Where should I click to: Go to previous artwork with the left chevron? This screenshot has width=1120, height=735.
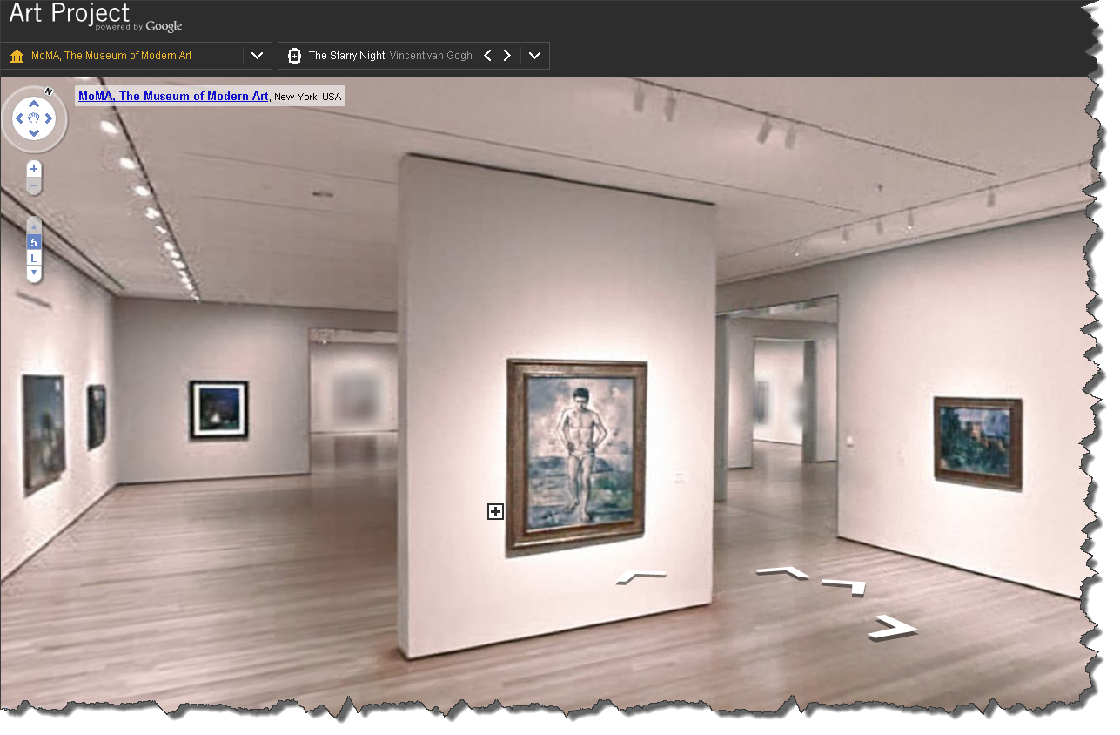pyautogui.click(x=487, y=55)
